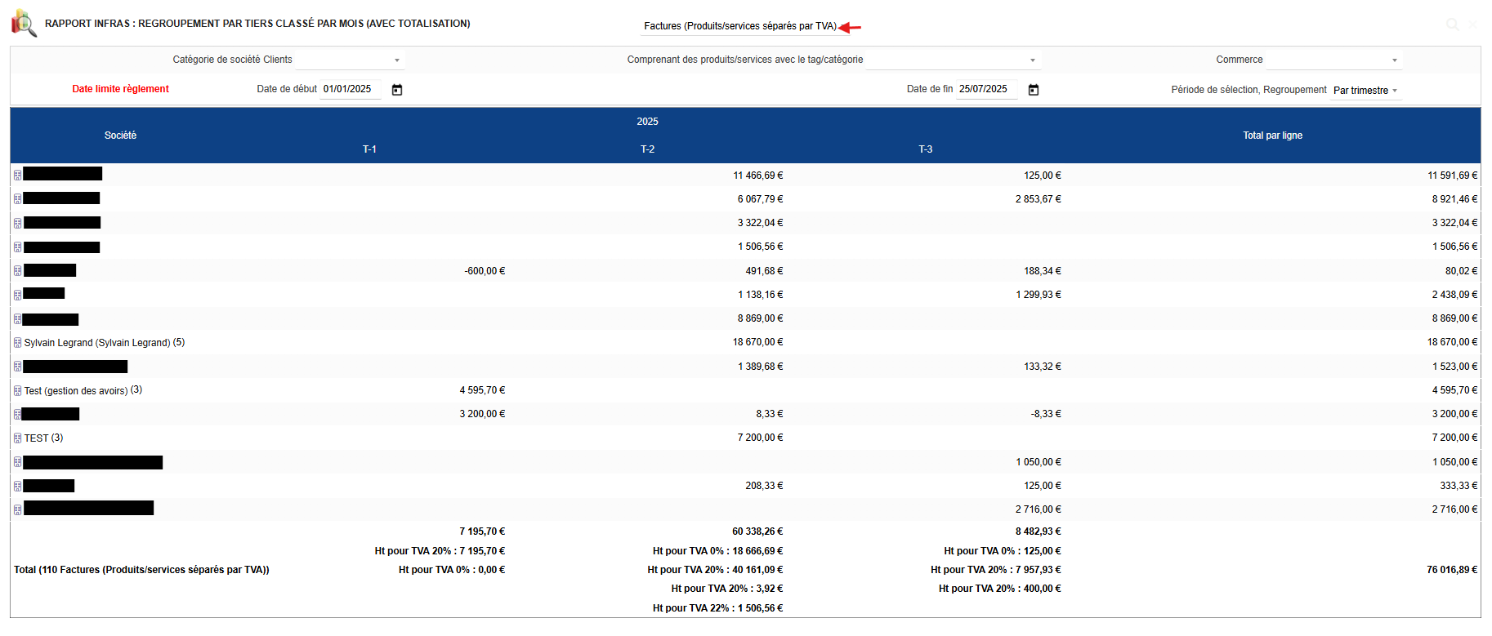Click the 133,32 € amount
The height and width of the screenshot is (636, 1492).
pyautogui.click(x=1043, y=367)
